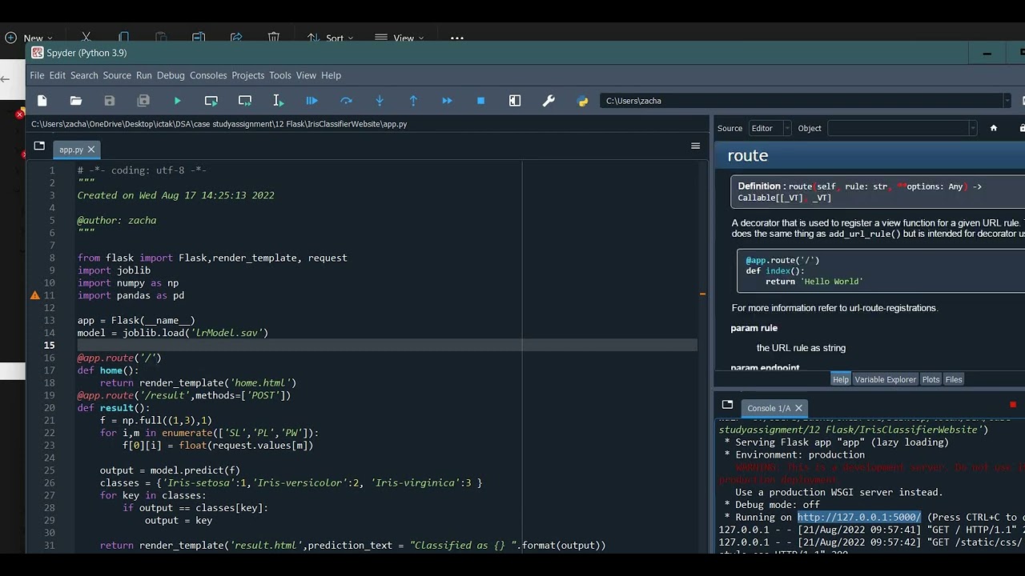Open the PYTHONPATH manager
This screenshot has width=1025, height=576.
click(583, 101)
